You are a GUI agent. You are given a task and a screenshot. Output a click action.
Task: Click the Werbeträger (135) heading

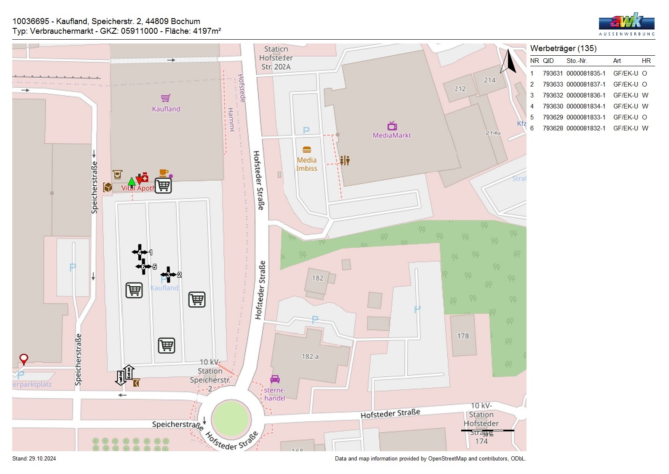click(563, 49)
